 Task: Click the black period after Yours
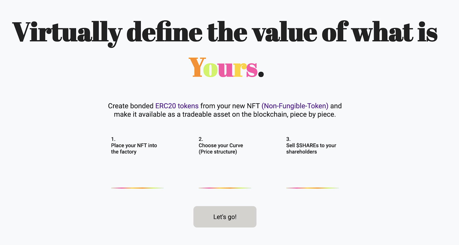point(261,75)
